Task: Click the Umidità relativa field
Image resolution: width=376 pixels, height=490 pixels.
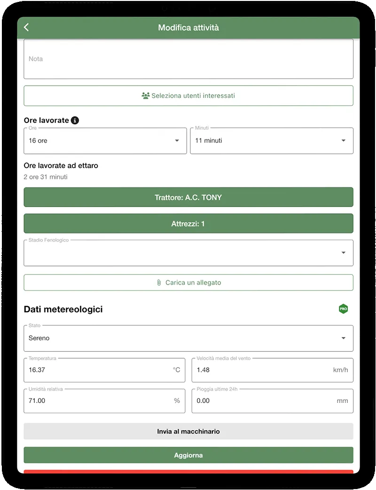Action: [x=99, y=401]
